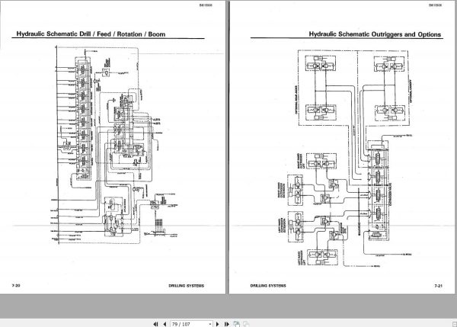This screenshot has width=457, height=327.
Task: Go to the previous page
Action: pos(165,324)
